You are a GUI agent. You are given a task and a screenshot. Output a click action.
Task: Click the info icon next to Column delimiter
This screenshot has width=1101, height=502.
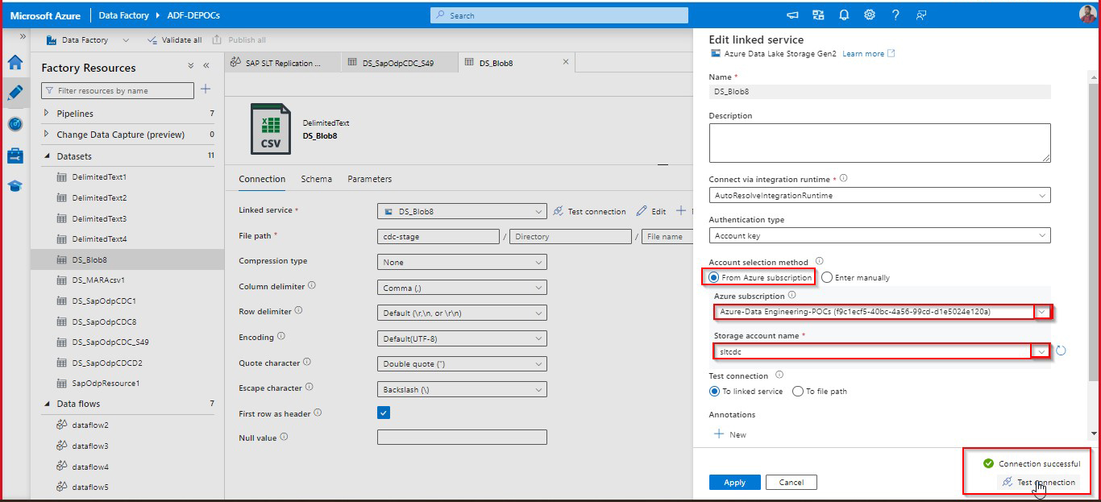coord(312,286)
